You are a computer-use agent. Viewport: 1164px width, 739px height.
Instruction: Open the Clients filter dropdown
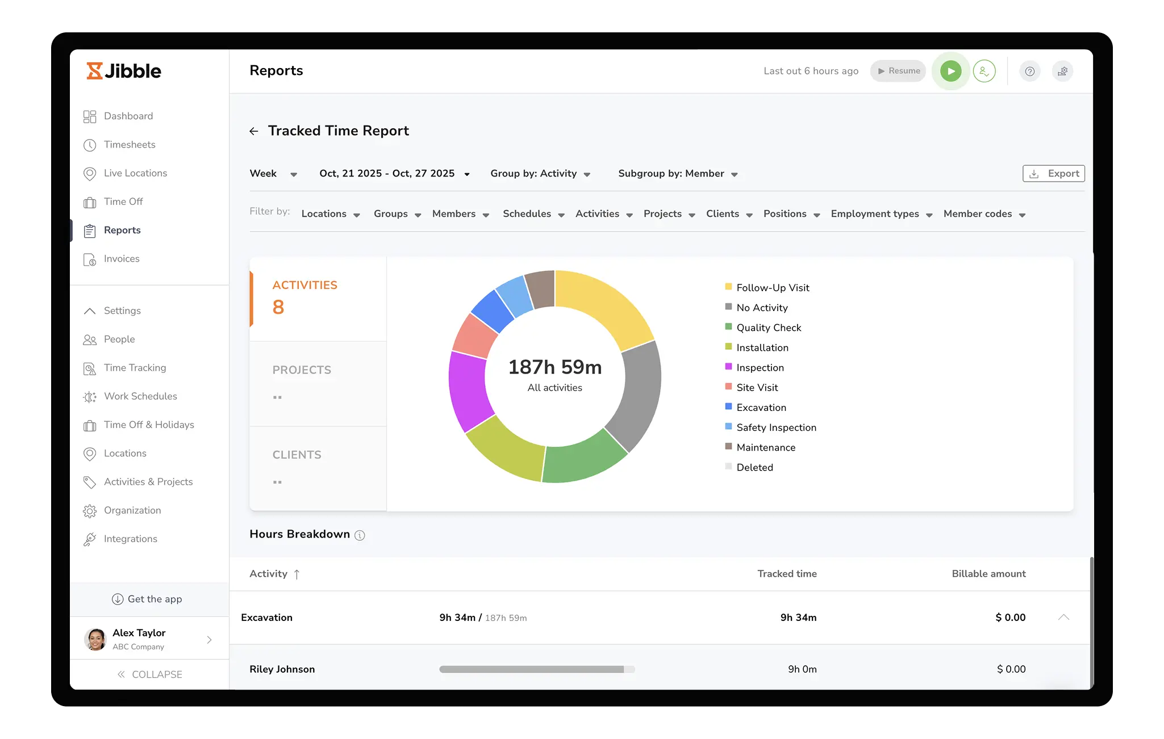[x=729, y=214]
